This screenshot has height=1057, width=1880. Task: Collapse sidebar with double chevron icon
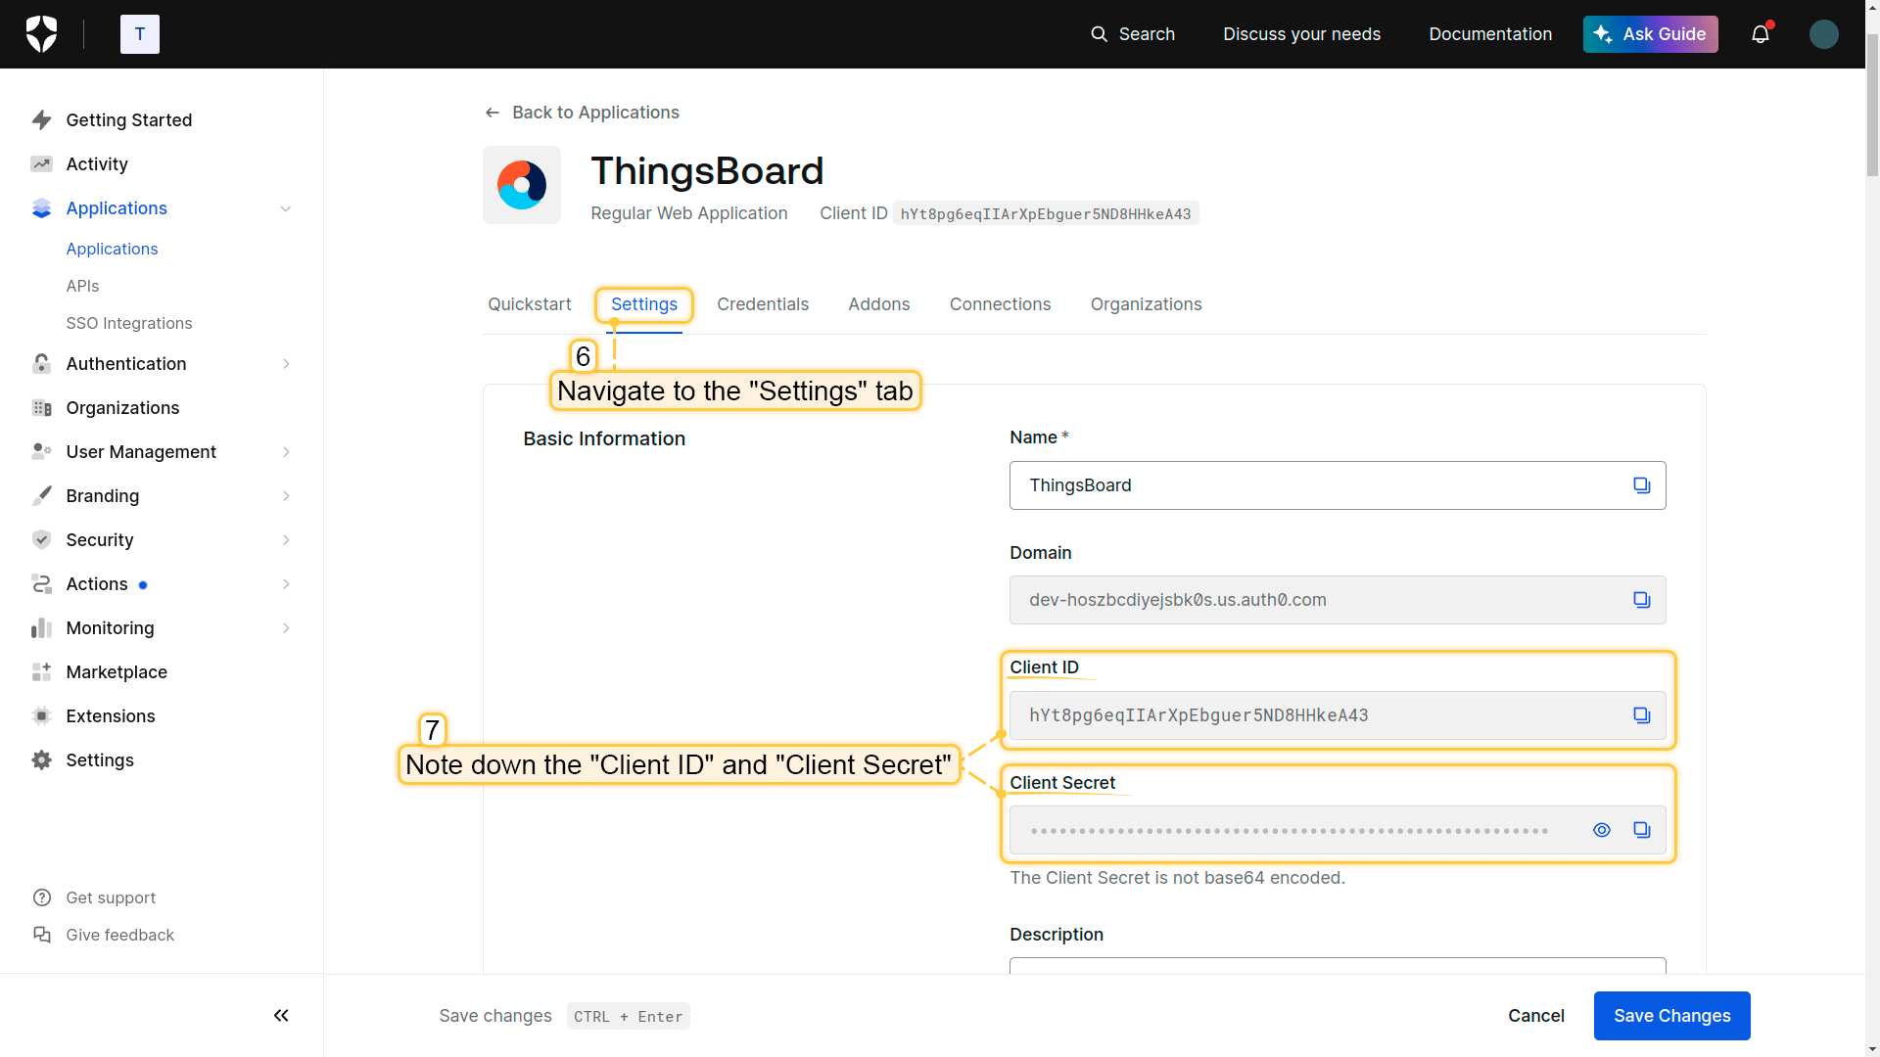pos(281,1016)
